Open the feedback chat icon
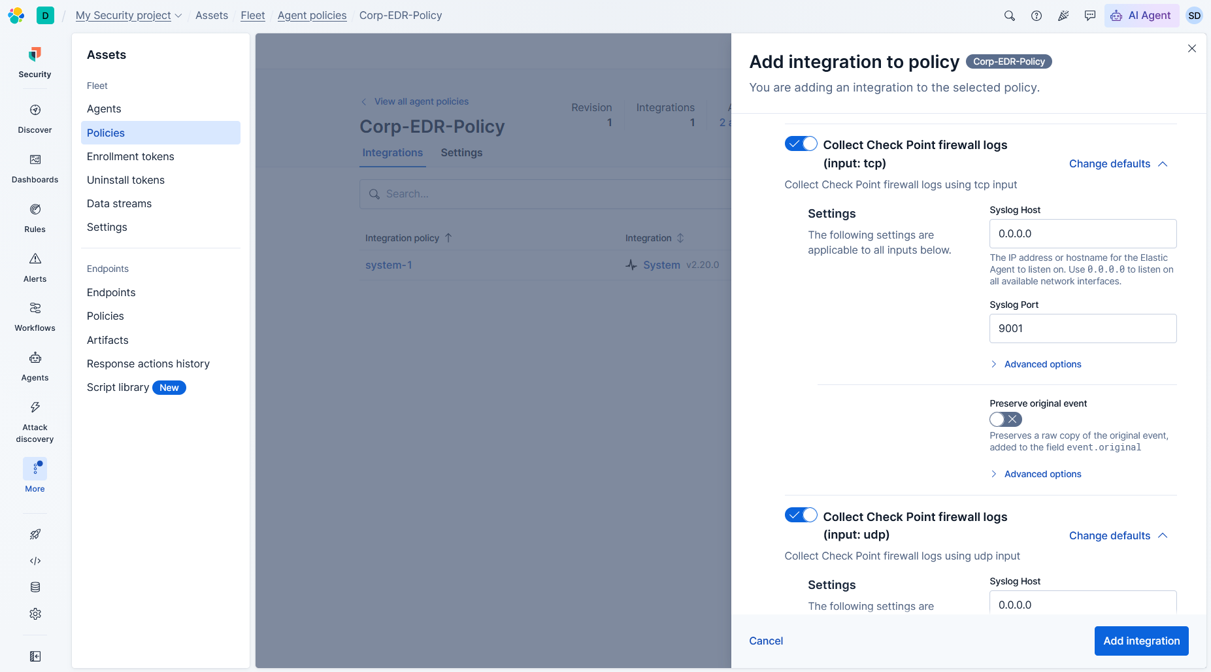 pos(1090,16)
